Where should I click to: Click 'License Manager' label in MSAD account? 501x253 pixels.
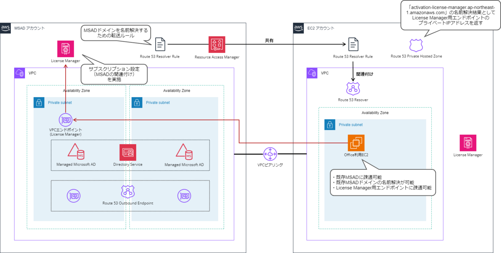click(x=66, y=61)
